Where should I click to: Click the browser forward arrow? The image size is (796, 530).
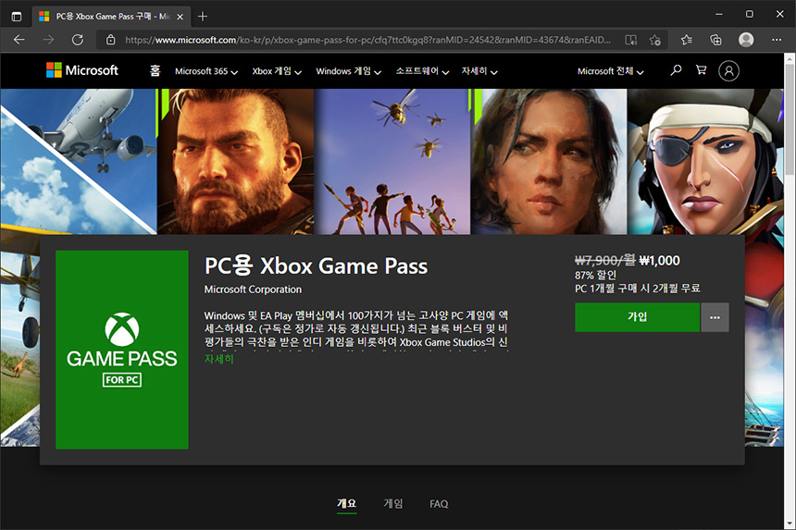48,40
